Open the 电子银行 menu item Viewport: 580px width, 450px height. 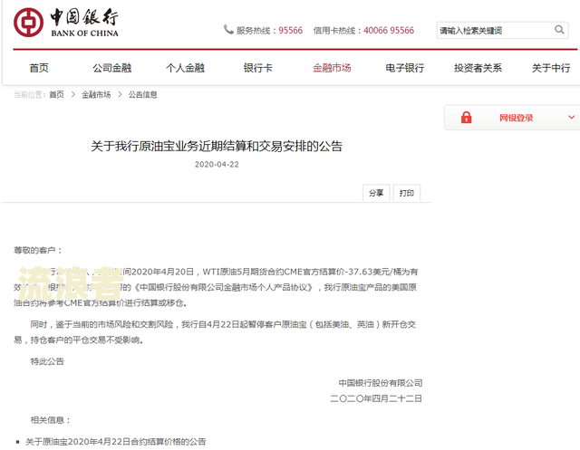(405, 68)
